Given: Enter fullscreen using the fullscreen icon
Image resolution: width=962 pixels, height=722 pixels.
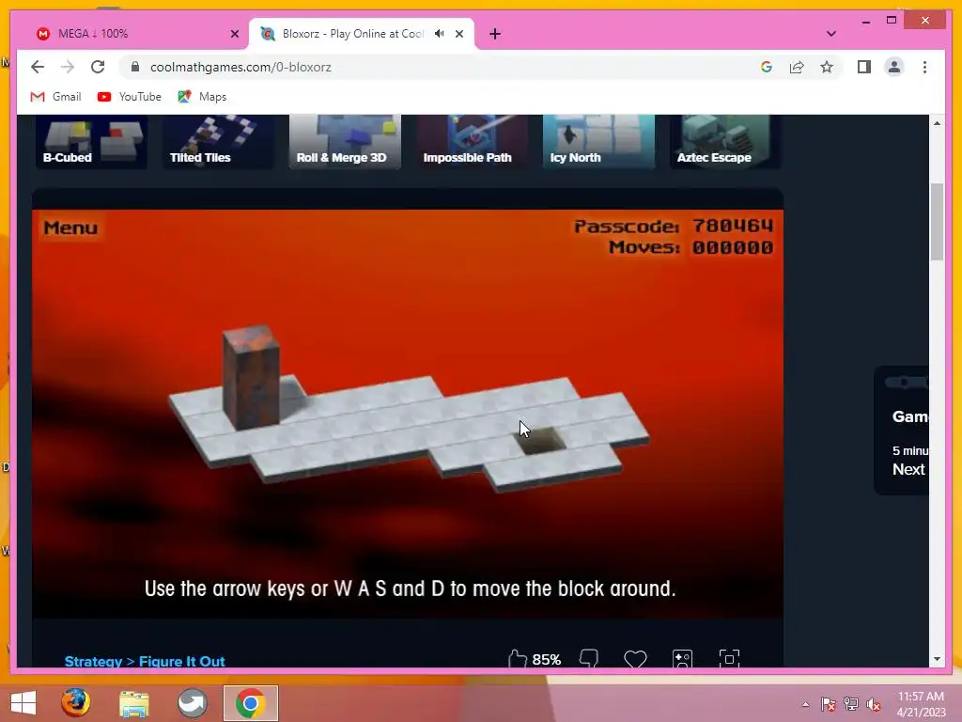Looking at the screenshot, I should [729, 658].
